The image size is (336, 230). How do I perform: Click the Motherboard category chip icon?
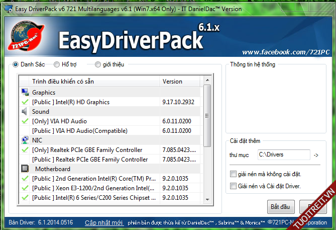(25, 169)
